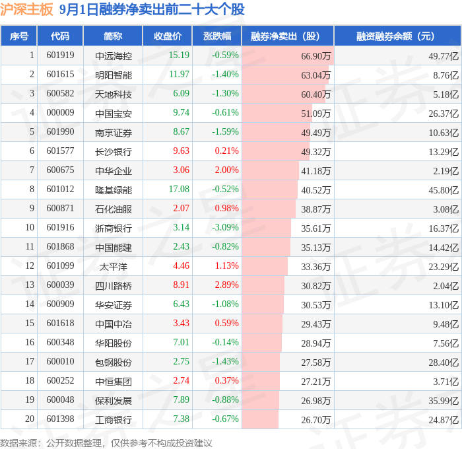Click the 涨跌幅 column header
The height and width of the screenshot is (449, 462).
click(x=217, y=36)
